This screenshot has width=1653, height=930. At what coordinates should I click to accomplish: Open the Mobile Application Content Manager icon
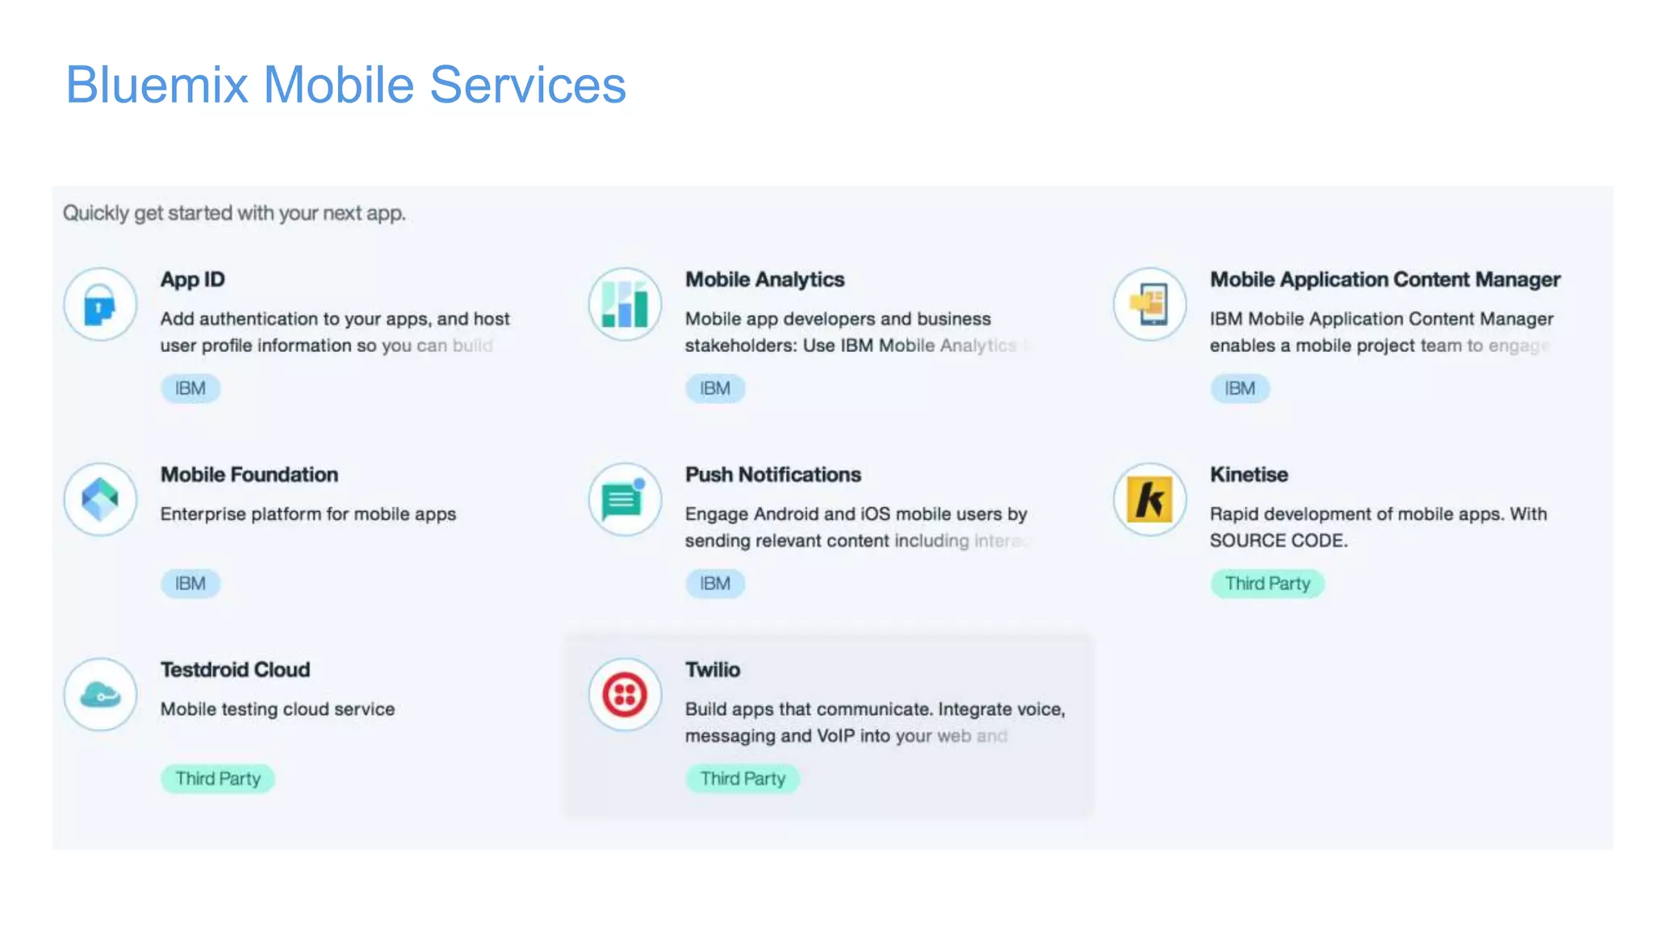1149,304
